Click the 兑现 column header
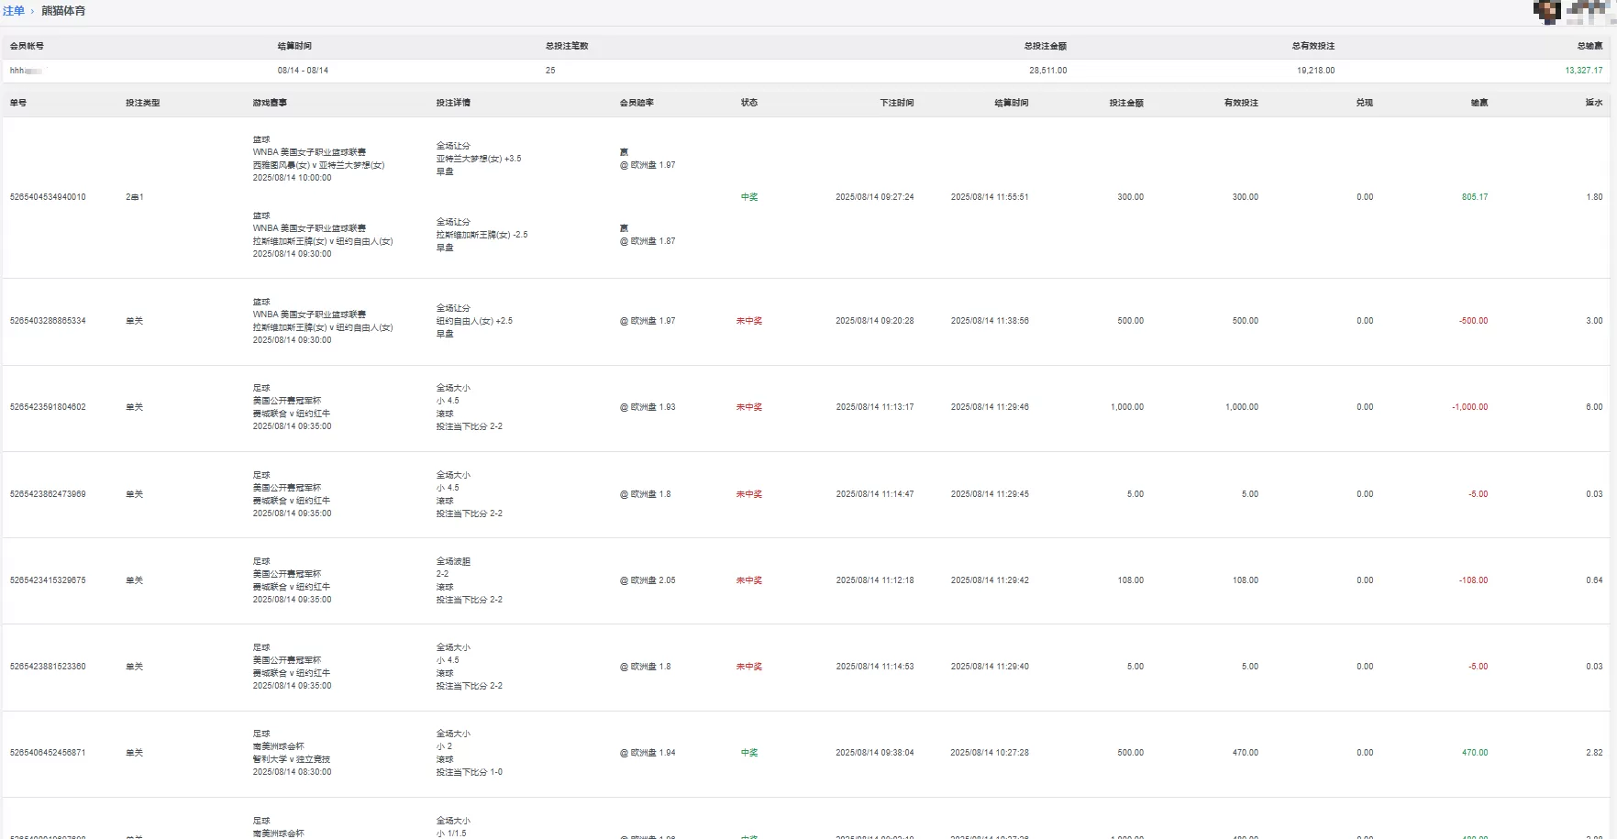Image resolution: width=1617 pixels, height=839 pixels. (x=1365, y=103)
